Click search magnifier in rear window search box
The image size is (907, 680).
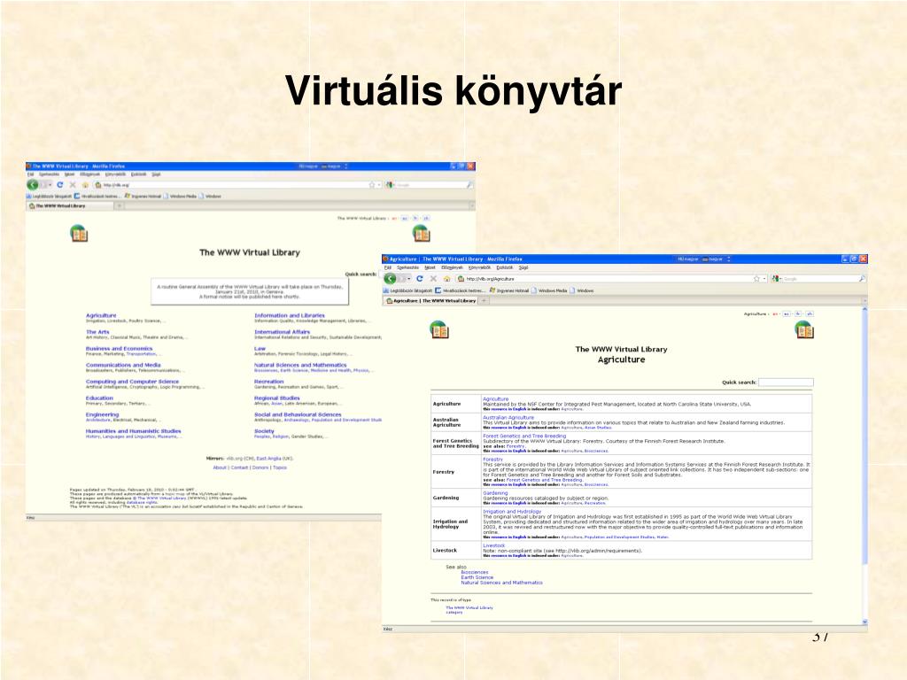point(469,185)
